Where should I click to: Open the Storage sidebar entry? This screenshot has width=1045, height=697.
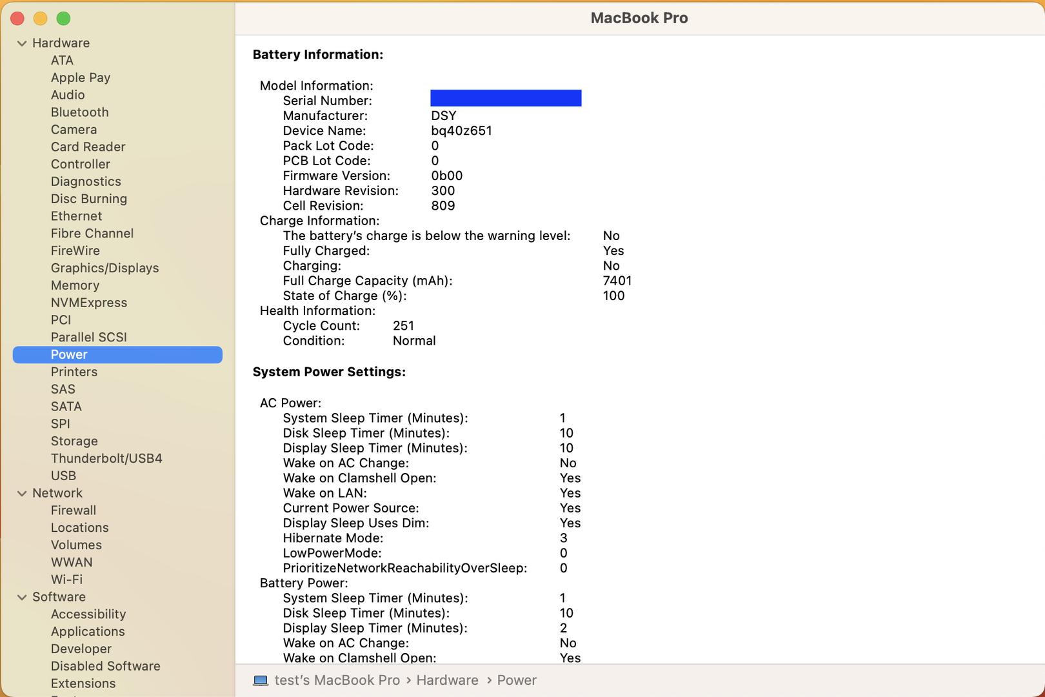click(x=74, y=441)
